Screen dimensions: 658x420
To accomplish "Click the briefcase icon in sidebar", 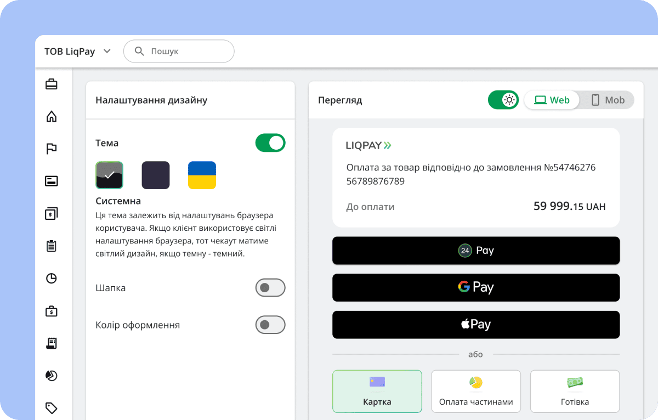I will pos(51,84).
